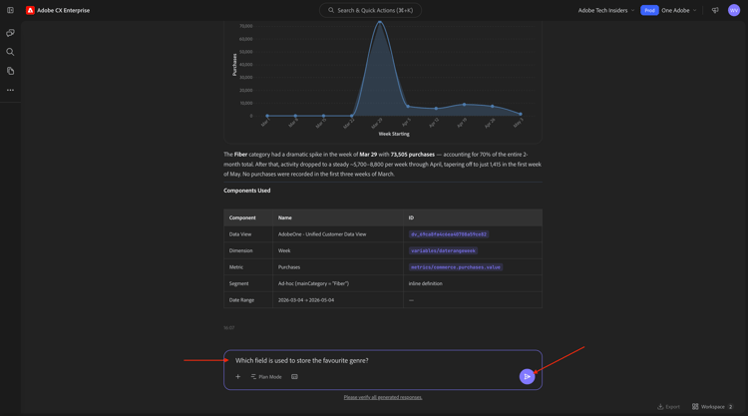Select the data view ID code tag
The image size is (748, 416).
point(449,234)
